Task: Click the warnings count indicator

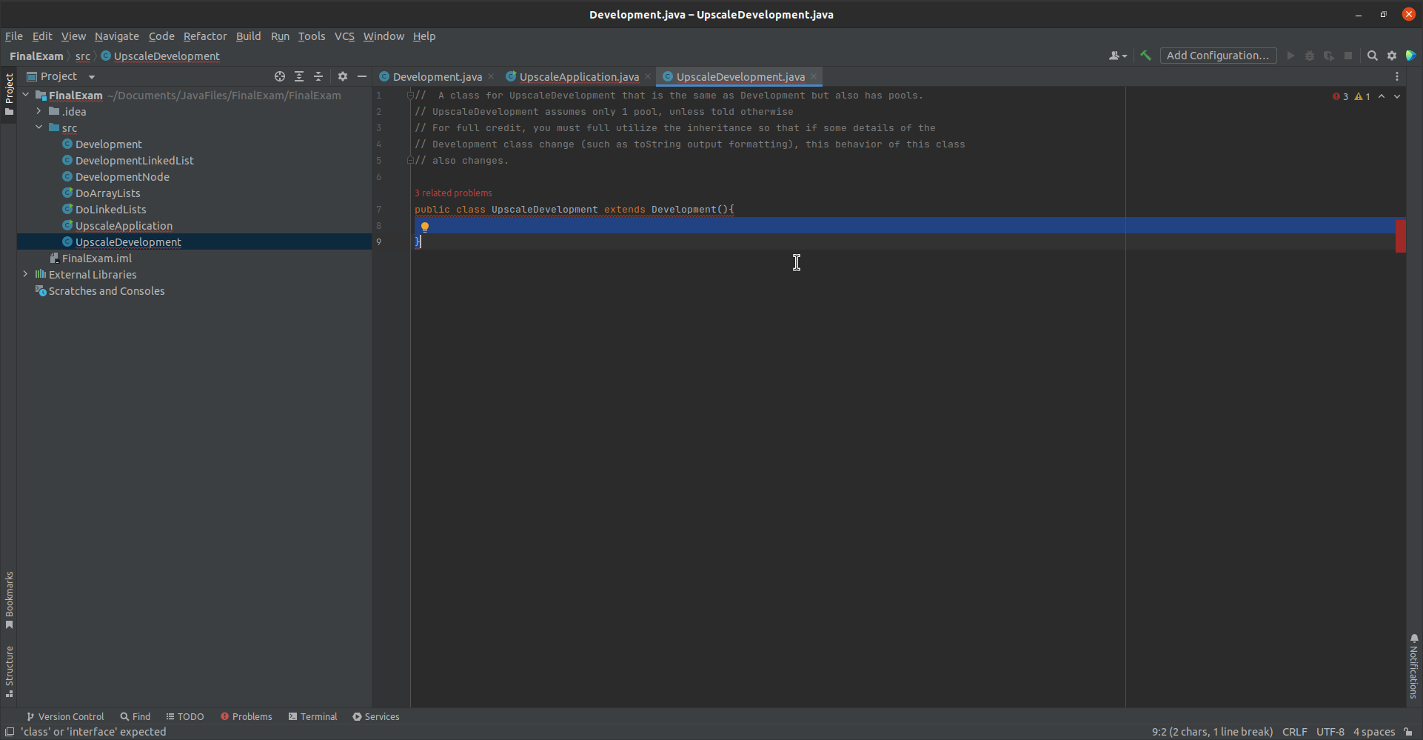Action: pyautogui.click(x=1362, y=96)
